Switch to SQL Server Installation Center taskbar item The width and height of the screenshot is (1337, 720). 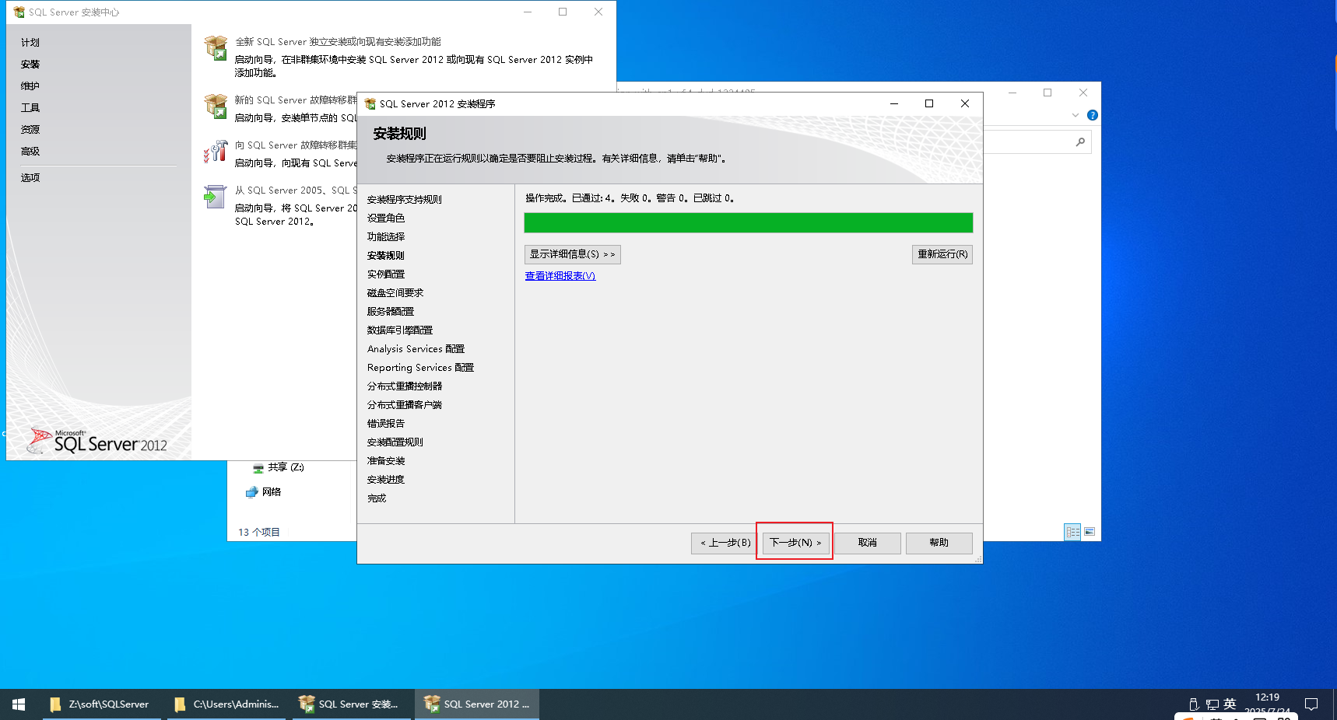click(350, 704)
